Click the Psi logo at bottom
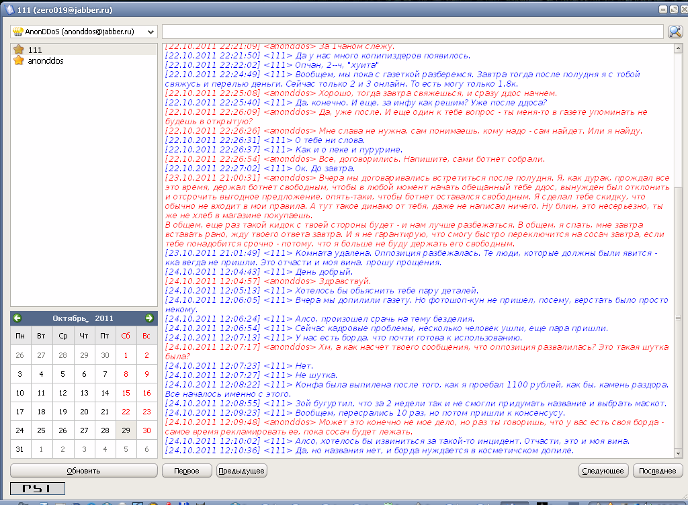 (38, 488)
